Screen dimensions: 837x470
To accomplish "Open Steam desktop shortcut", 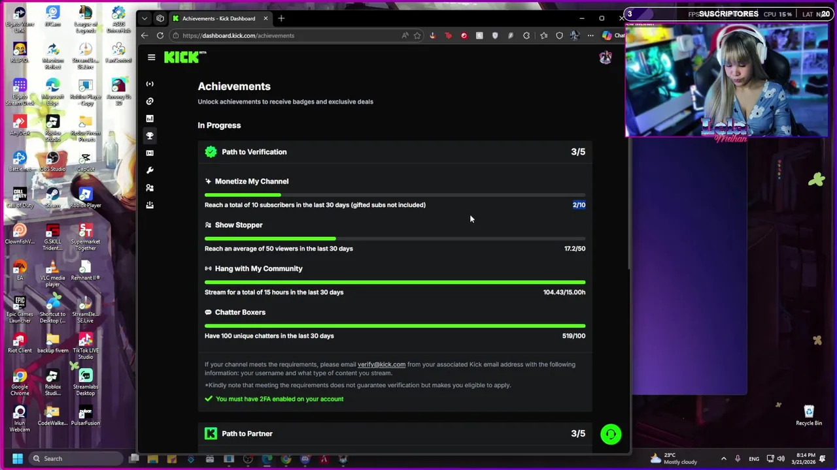I will click(x=52, y=198).
